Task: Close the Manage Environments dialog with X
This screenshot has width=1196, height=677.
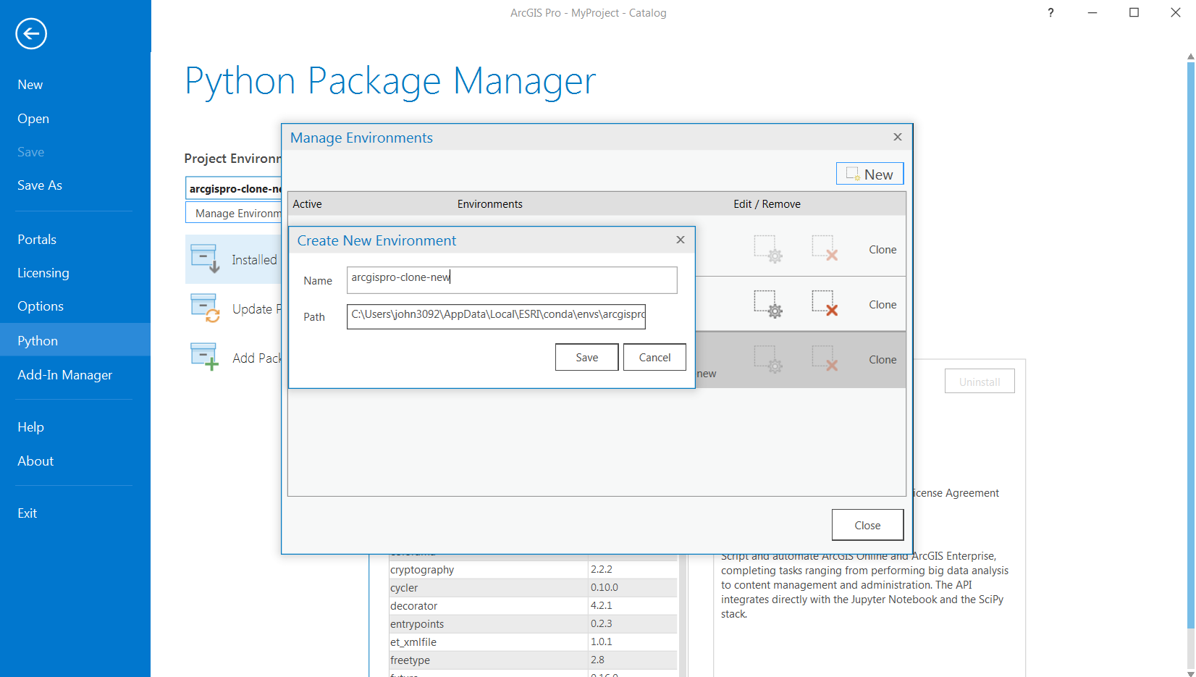Action: pos(898,137)
